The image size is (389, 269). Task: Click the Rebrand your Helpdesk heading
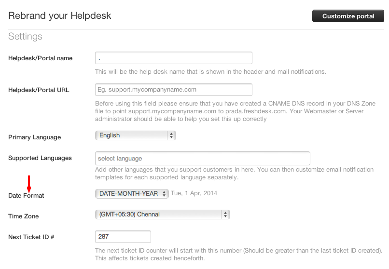point(60,16)
